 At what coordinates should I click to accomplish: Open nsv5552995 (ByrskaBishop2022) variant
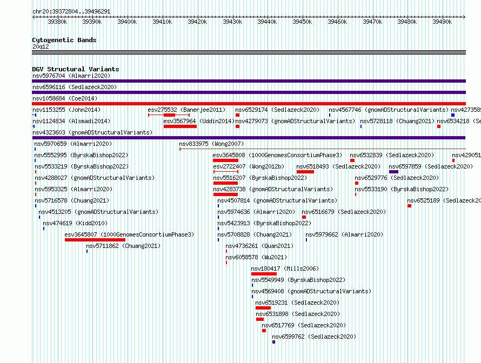point(81,155)
